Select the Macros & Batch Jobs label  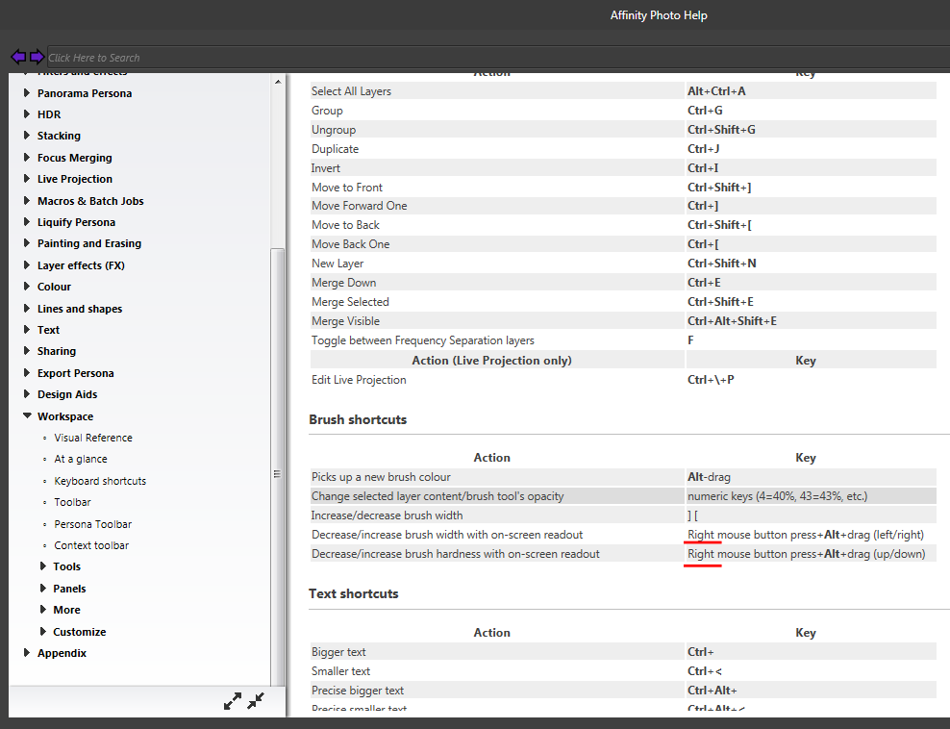coord(90,201)
